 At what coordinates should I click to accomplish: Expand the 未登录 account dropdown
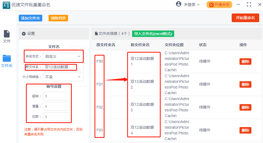pyautogui.click(x=192, y=5)
